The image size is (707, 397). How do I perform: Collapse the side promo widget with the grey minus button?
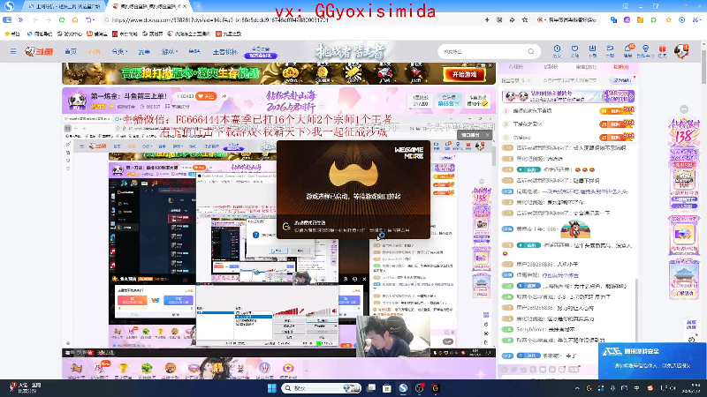pyautogui.click(x=684, y=109)
